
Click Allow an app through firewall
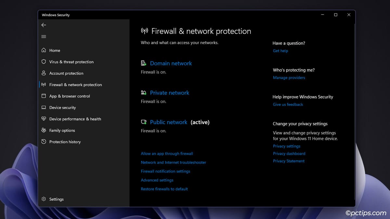point(167,153)
